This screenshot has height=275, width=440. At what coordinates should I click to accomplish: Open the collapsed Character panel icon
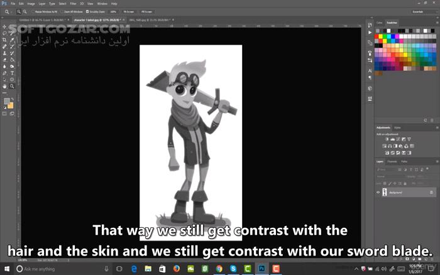click(x=370, y=71)
